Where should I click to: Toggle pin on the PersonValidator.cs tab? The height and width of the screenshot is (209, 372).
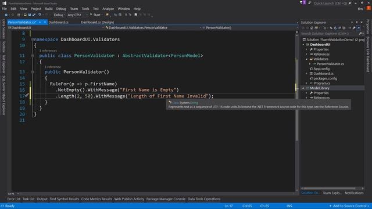click(40, 22)
